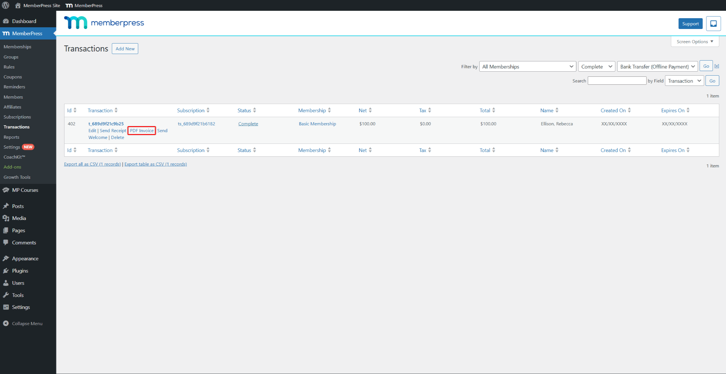Image resolution: width=726 pixels, height=374 pixels.
Task: Click the WordPress logo icon
Action: pos(6,5)
